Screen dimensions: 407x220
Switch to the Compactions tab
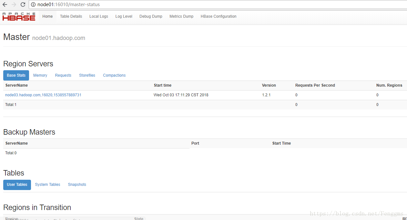pos(114,75)
